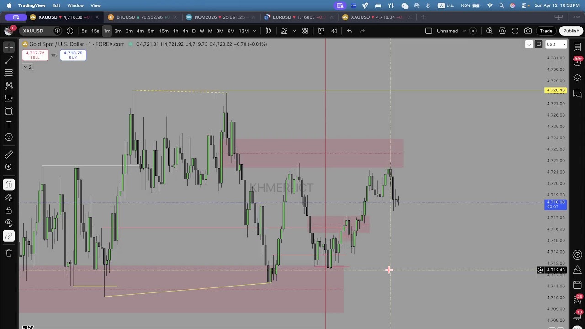
Task: Open the chart patterns tool
Action: [9, 85]
